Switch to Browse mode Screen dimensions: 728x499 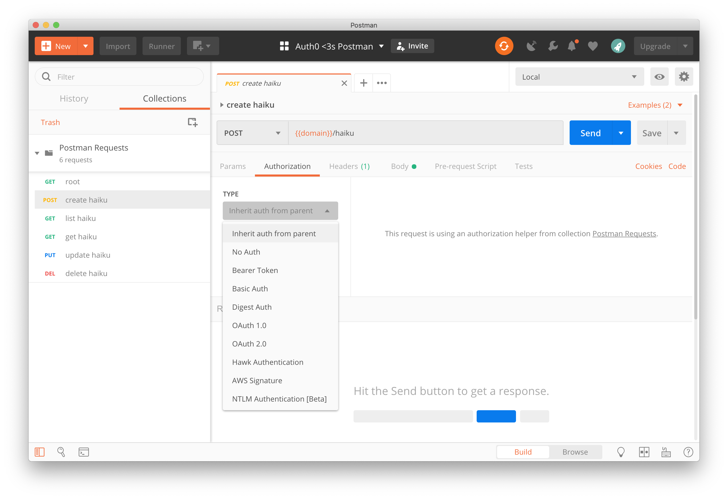[x=575, y=452]
